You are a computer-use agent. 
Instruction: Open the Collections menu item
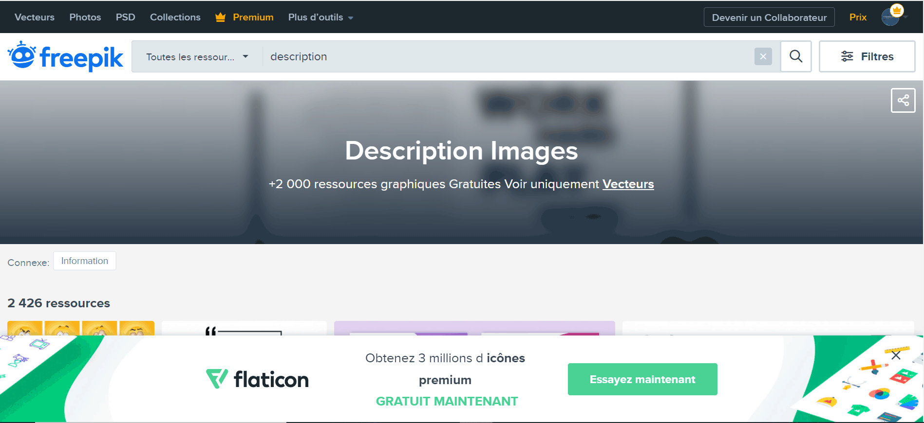point(175,17)
